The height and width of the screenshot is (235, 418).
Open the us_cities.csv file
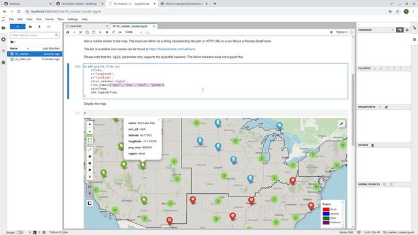pyautogui.click(x=35, y=59)
